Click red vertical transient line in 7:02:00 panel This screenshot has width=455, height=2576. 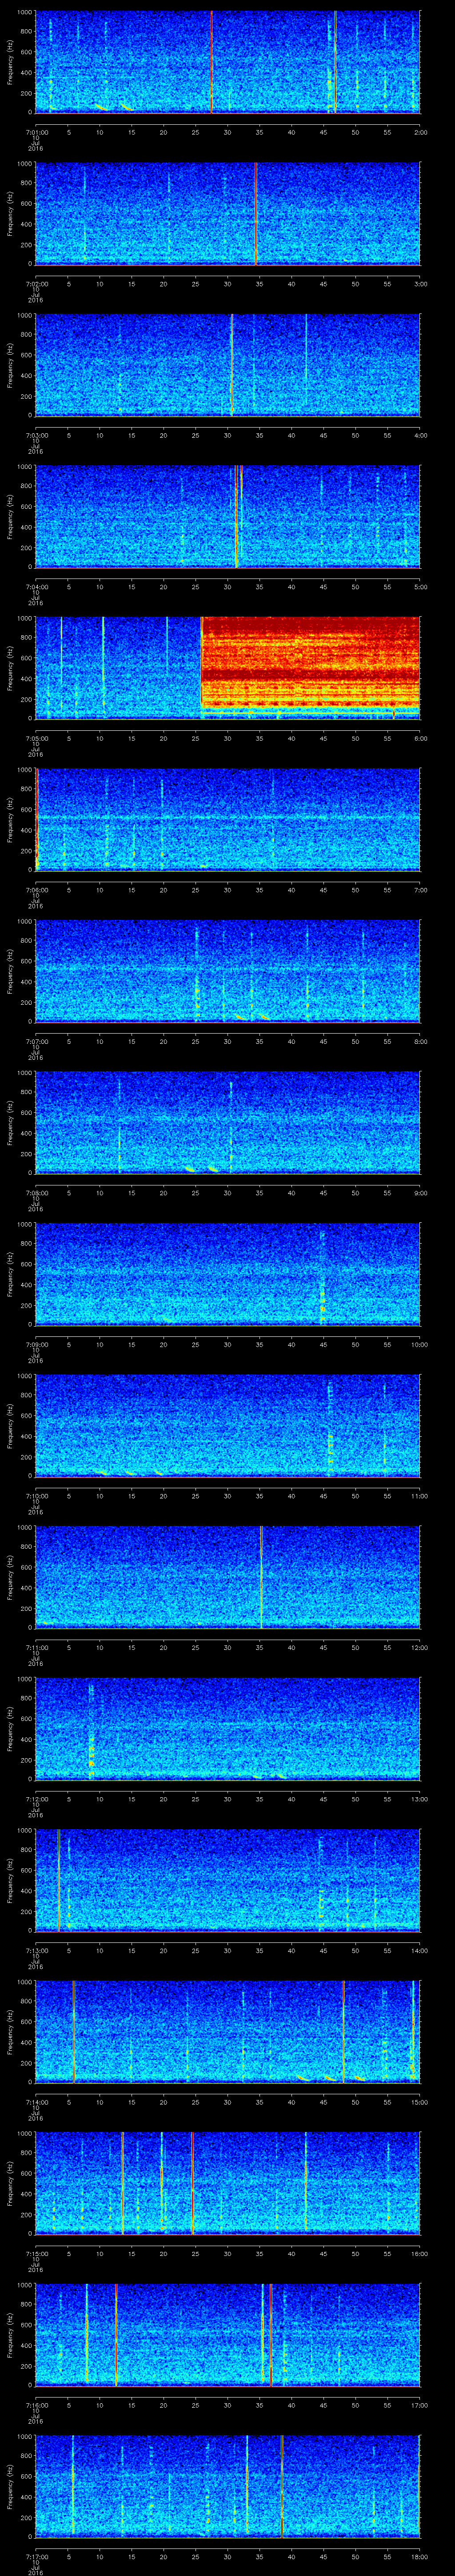point(256,213)
